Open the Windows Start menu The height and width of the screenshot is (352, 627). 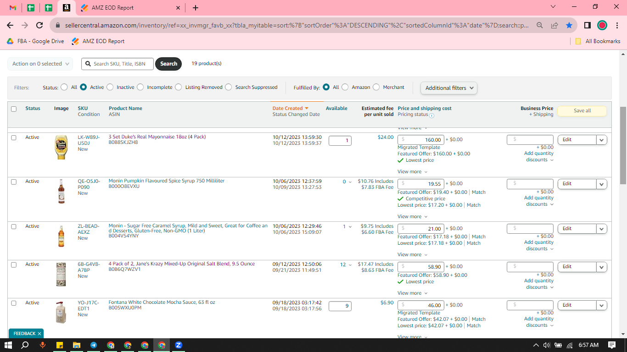tap(8, 345)
